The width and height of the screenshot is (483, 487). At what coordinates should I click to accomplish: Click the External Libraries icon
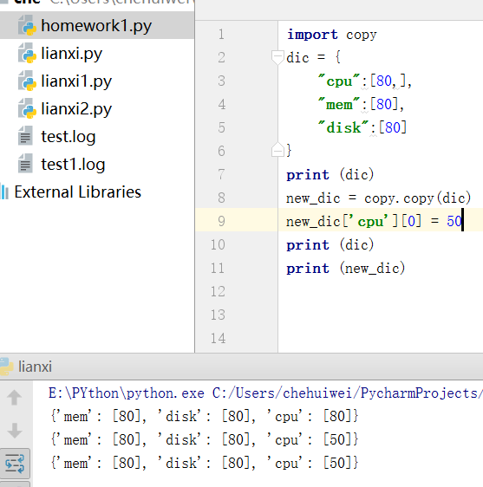tap(4, 192)
